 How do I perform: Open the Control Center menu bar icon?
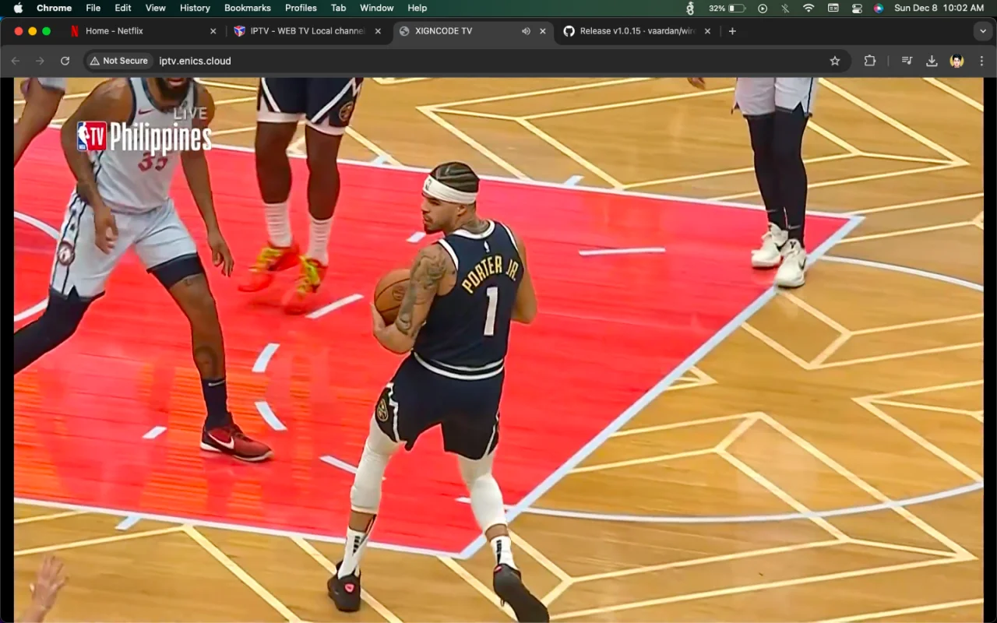pos(857,8)
